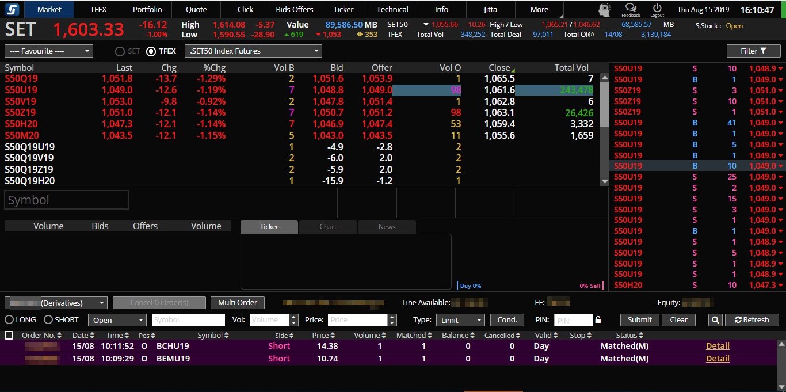Click the PIN lock icon

click(x=598, y=320)
